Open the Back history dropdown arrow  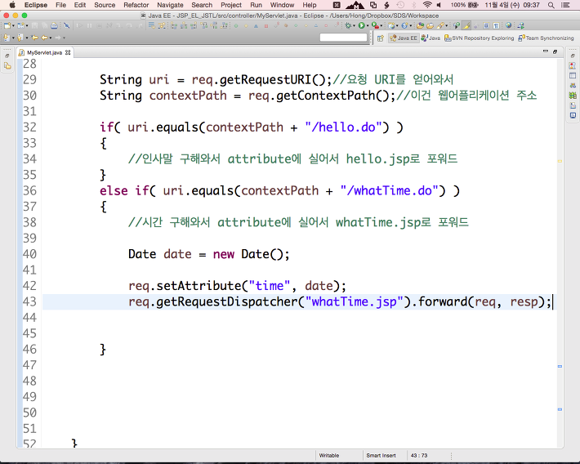51,38
